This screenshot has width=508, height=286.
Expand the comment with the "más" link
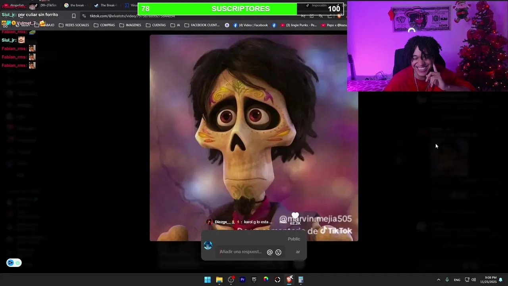283,222
